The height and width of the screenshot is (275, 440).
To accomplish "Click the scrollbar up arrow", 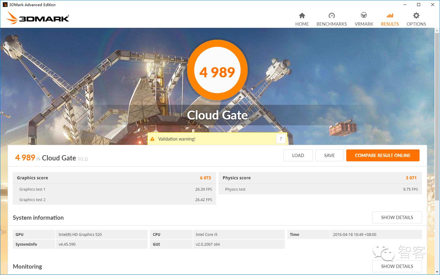I will pos(437,31).
